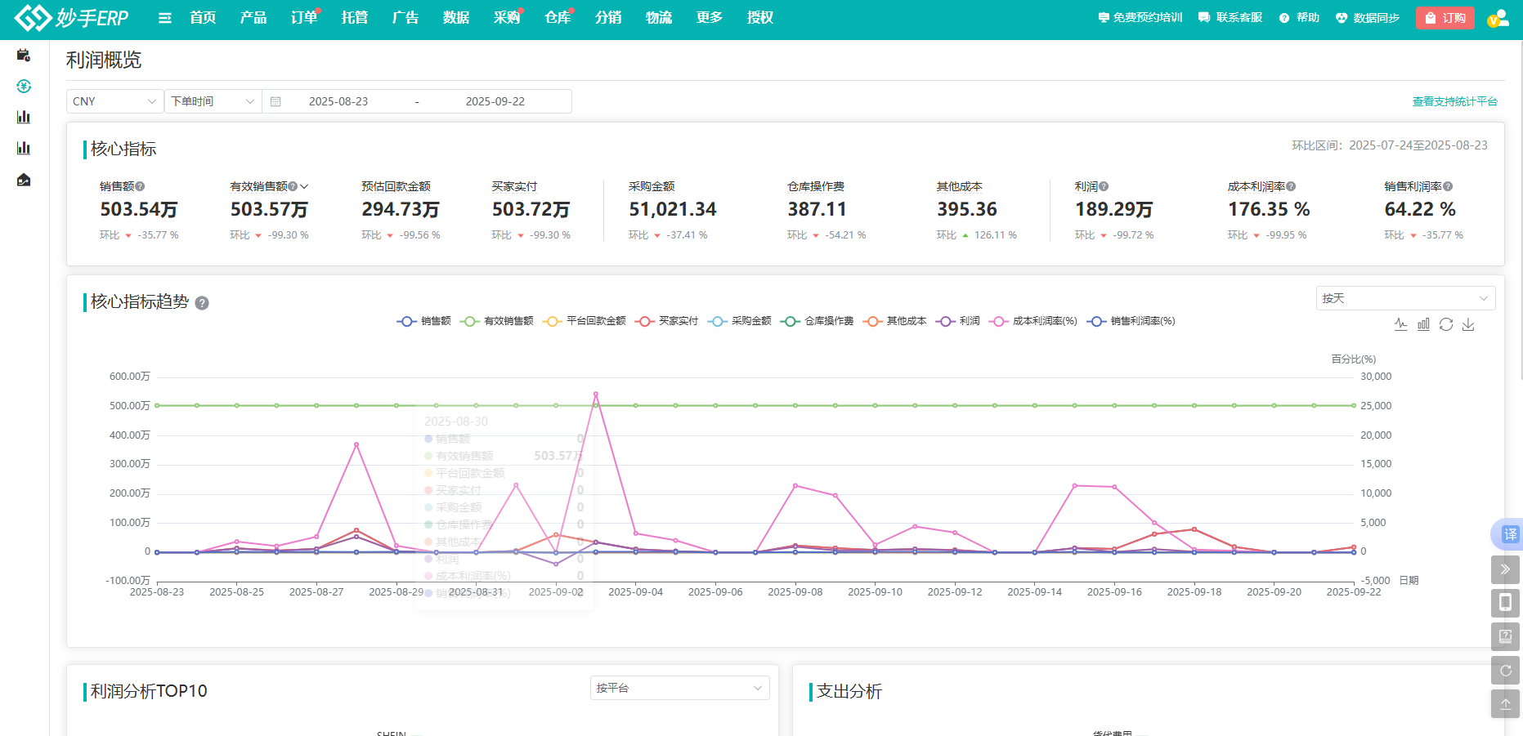
Task: Click the scroll-to-top floating button
Action: click(x=1505, y=703)
